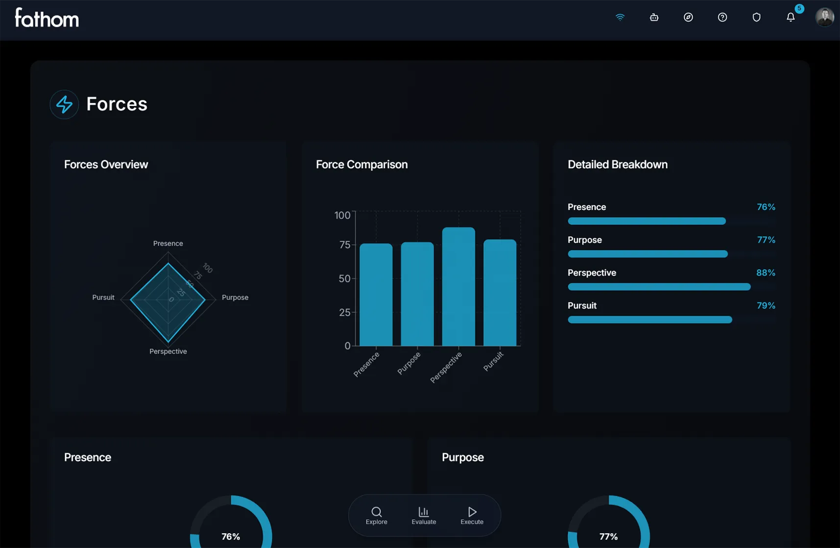Click the 77% Purpose donut chart
Screen dimensions: 840x548
[608, 536]
